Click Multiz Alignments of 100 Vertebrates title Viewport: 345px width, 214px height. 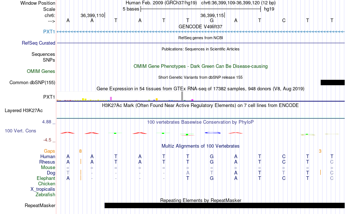tap(200, 146)
